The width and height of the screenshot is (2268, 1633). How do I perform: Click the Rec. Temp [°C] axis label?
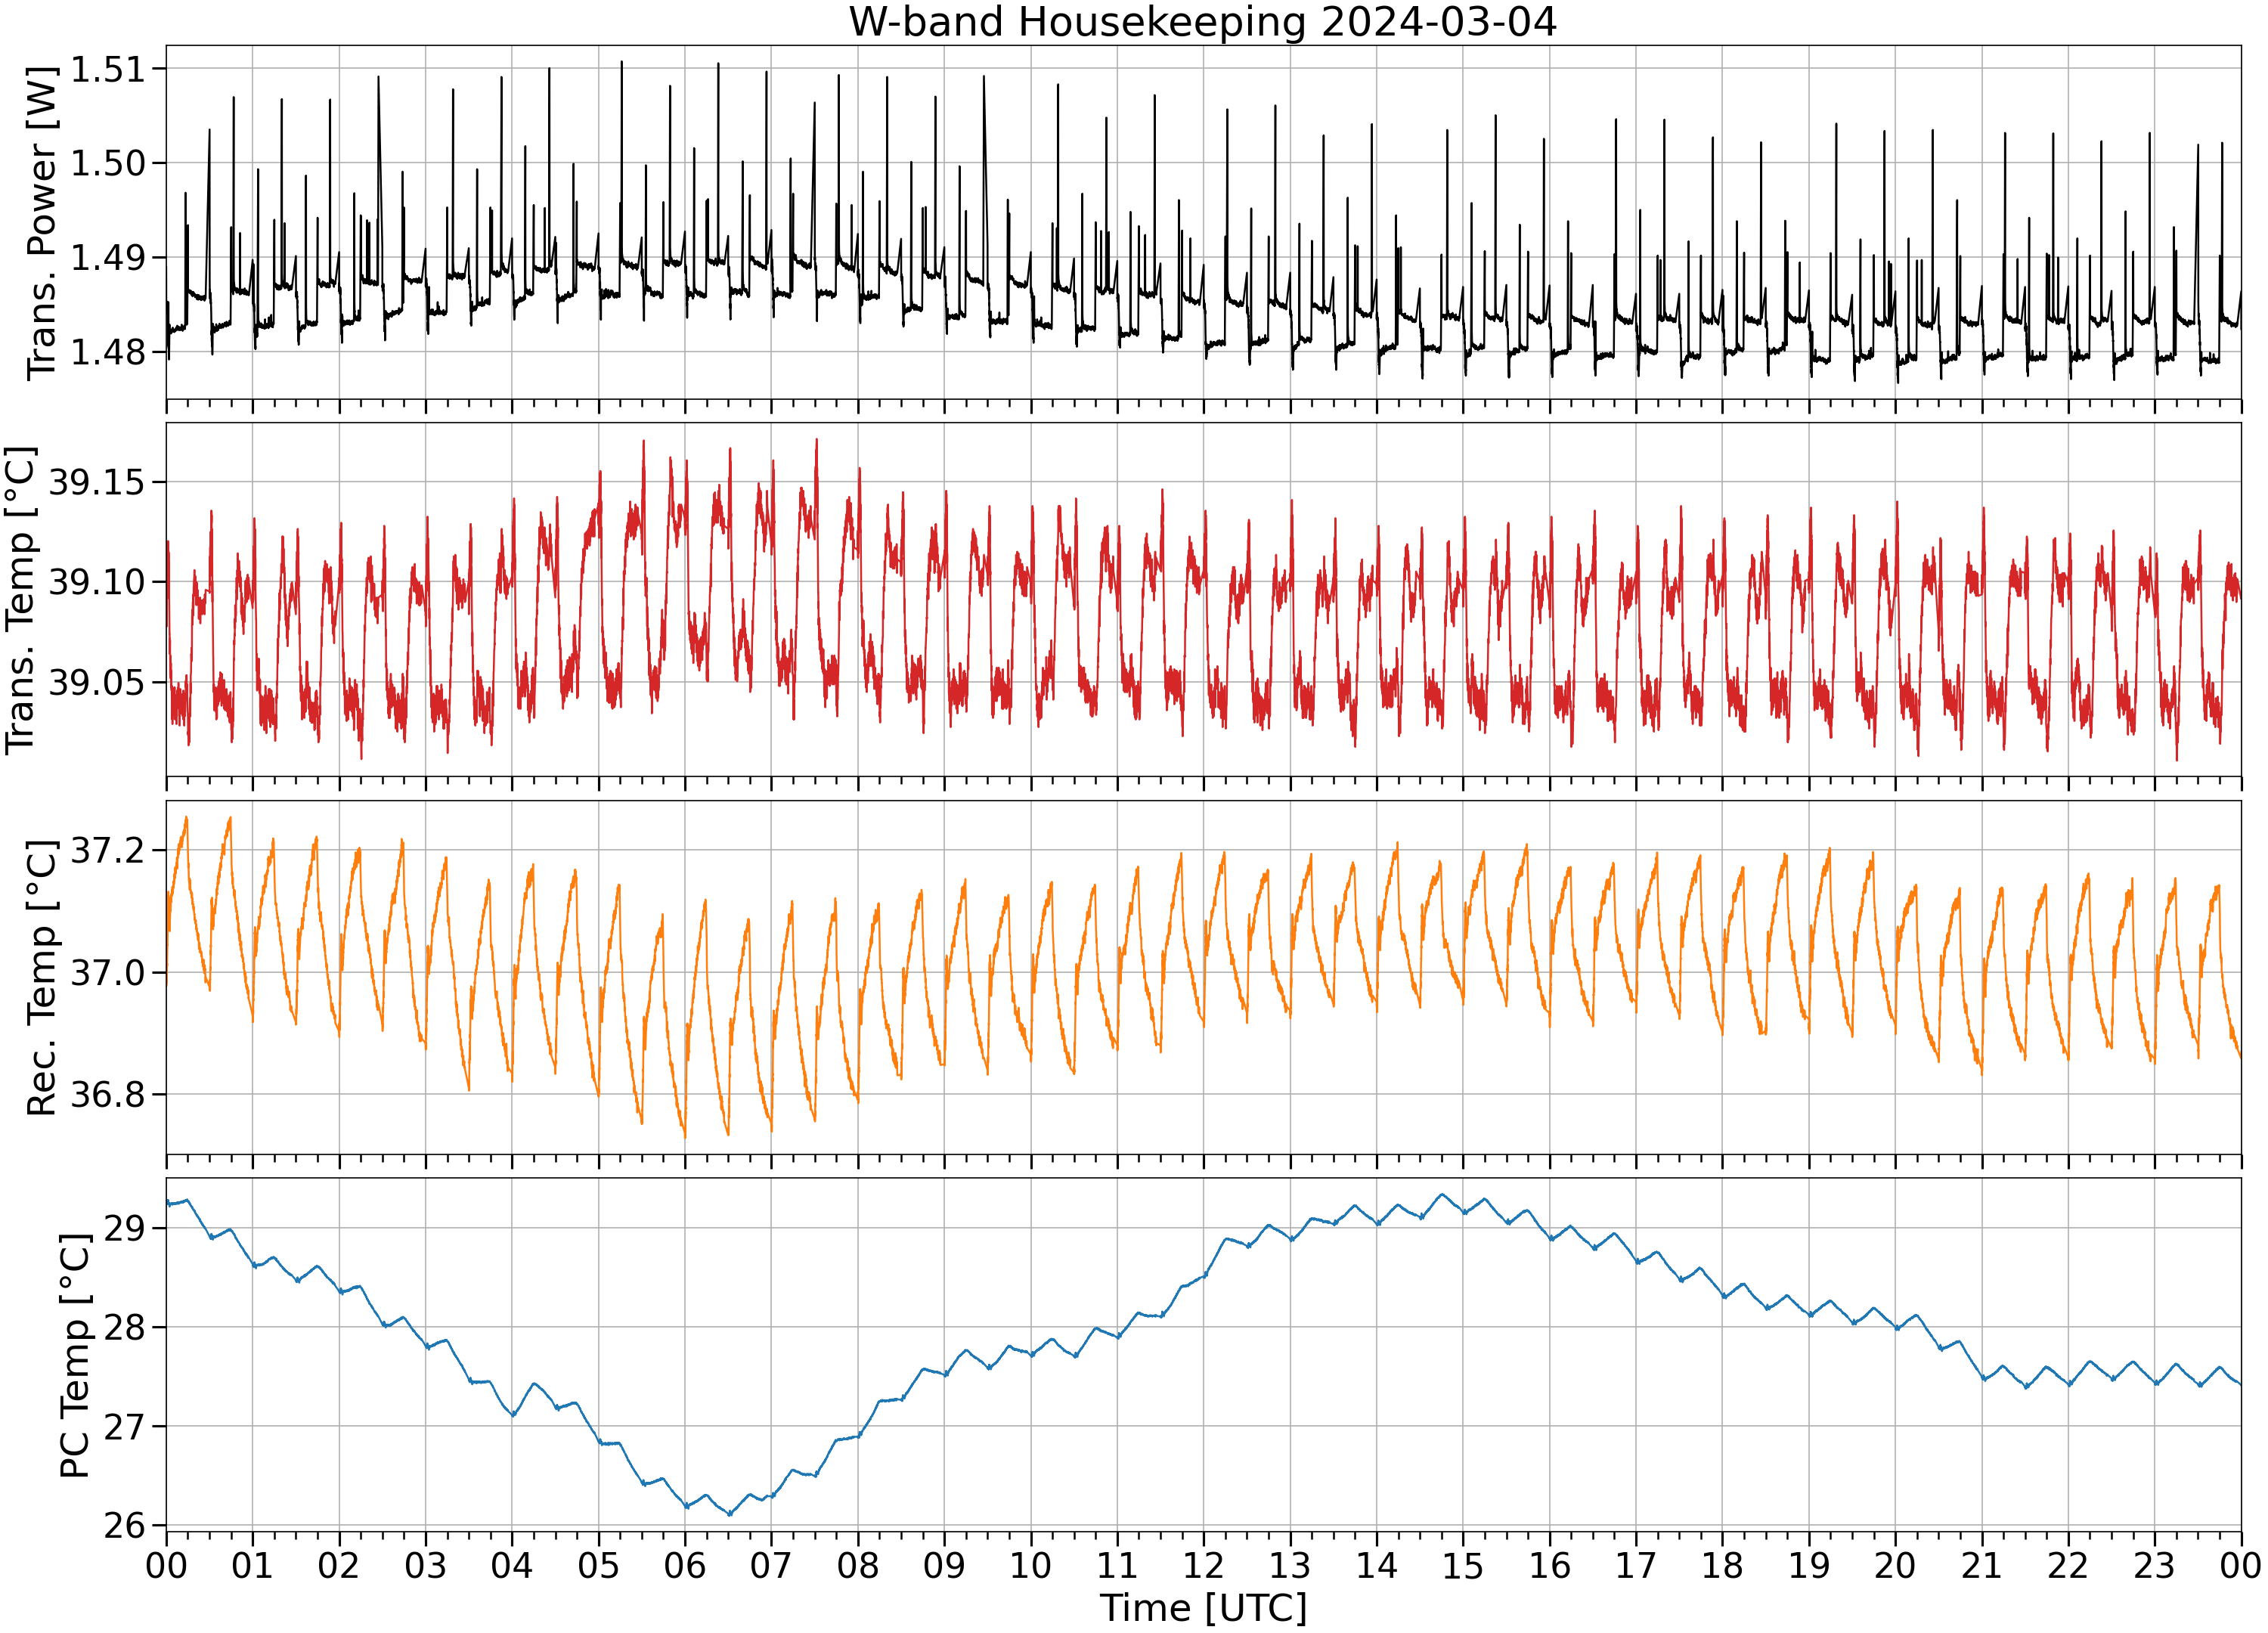coord(42,978)
